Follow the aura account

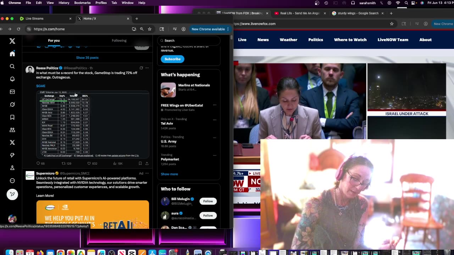coord(208,215)
